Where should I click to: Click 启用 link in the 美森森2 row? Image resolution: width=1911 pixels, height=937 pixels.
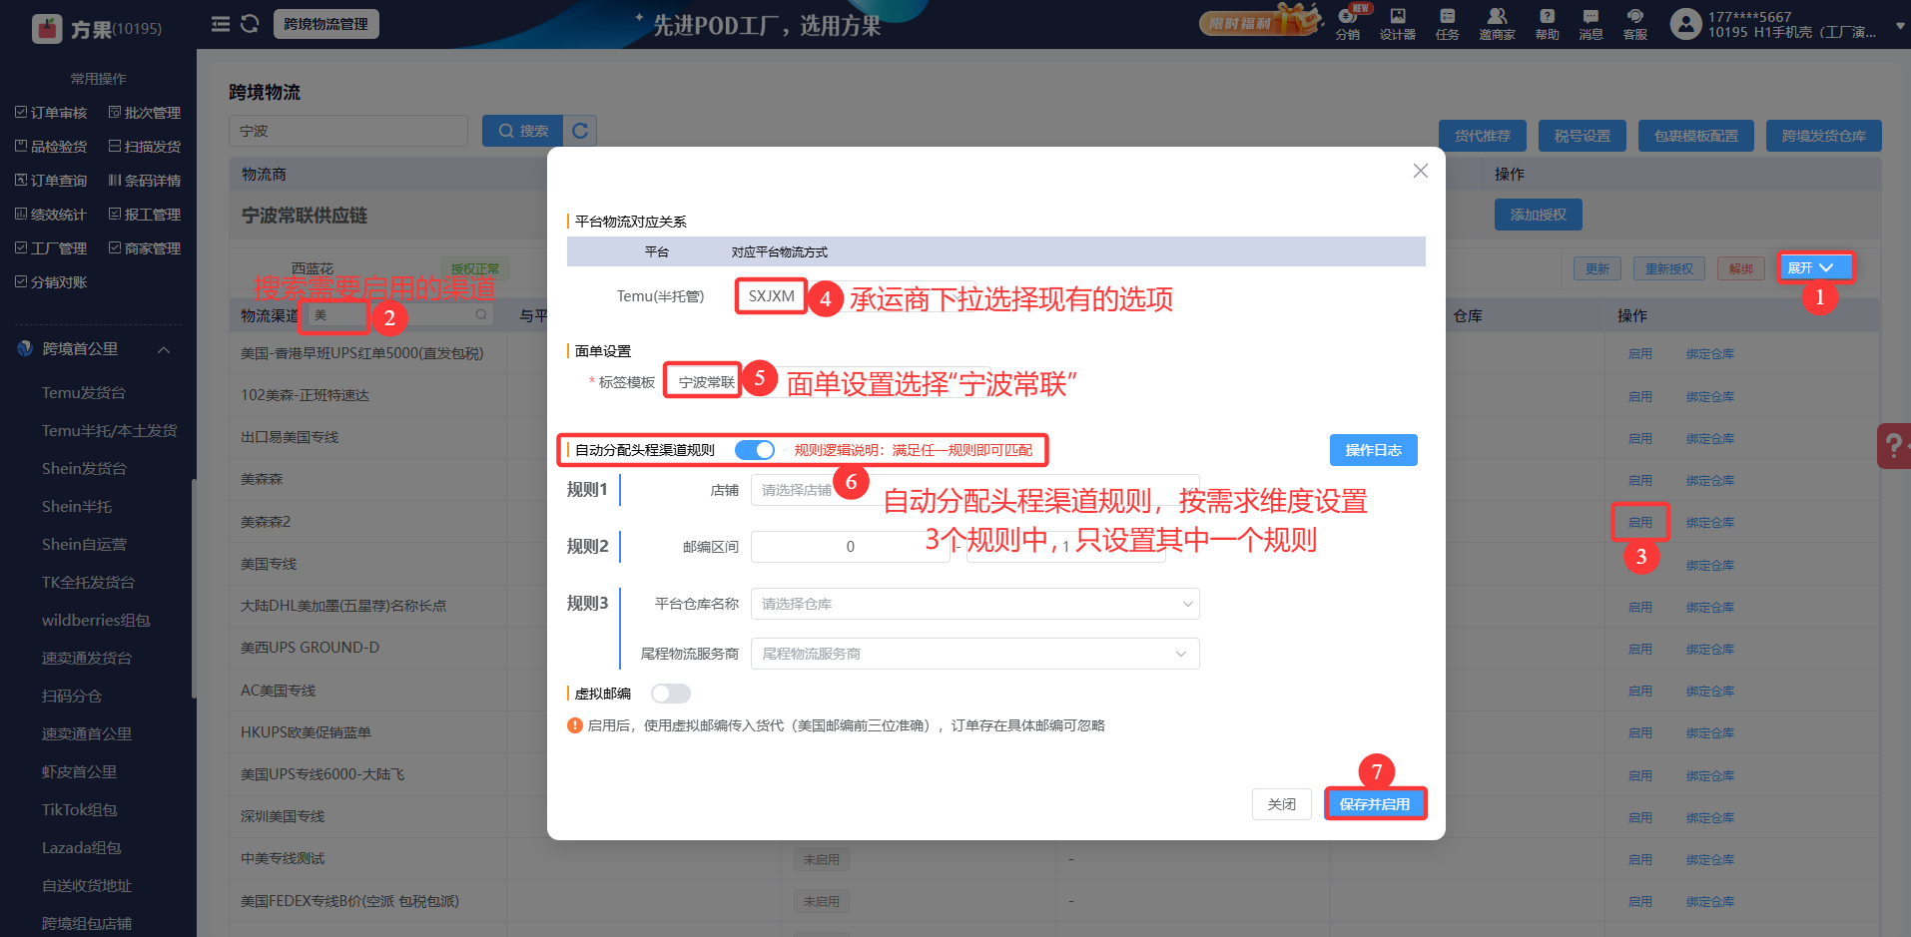coord(1640,522)
